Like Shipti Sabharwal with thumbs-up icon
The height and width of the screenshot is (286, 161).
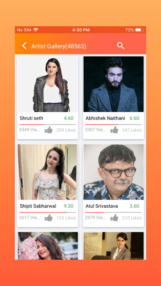pyautogui.click(x=48, y=218)
